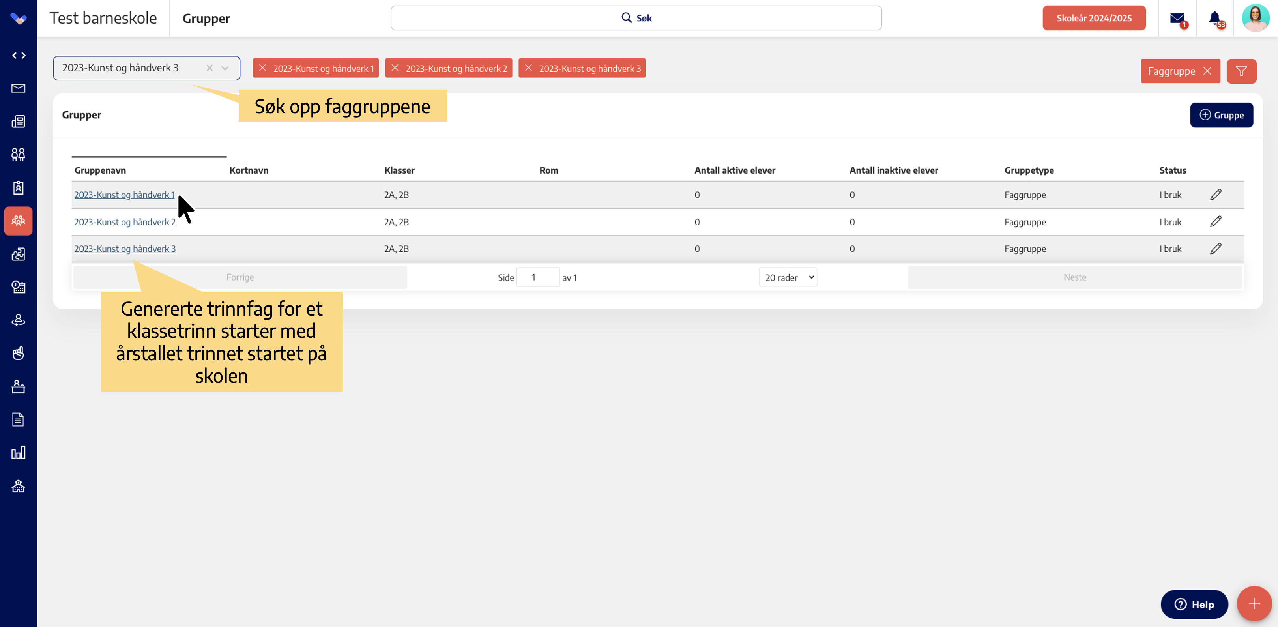This screenshot has width=1278, height=627.
Task: Open the desk-person sidebar icon
Action: point(19,386)
